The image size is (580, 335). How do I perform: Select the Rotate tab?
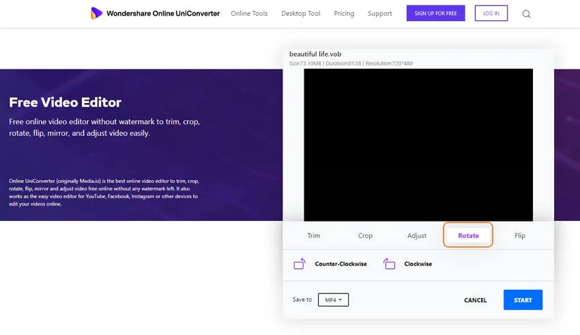pyautogui.click(x=468, y=235)
